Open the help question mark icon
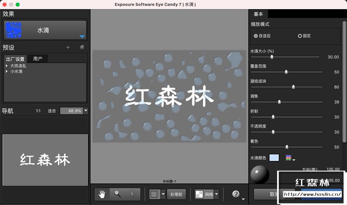 (x=236, y=194)
